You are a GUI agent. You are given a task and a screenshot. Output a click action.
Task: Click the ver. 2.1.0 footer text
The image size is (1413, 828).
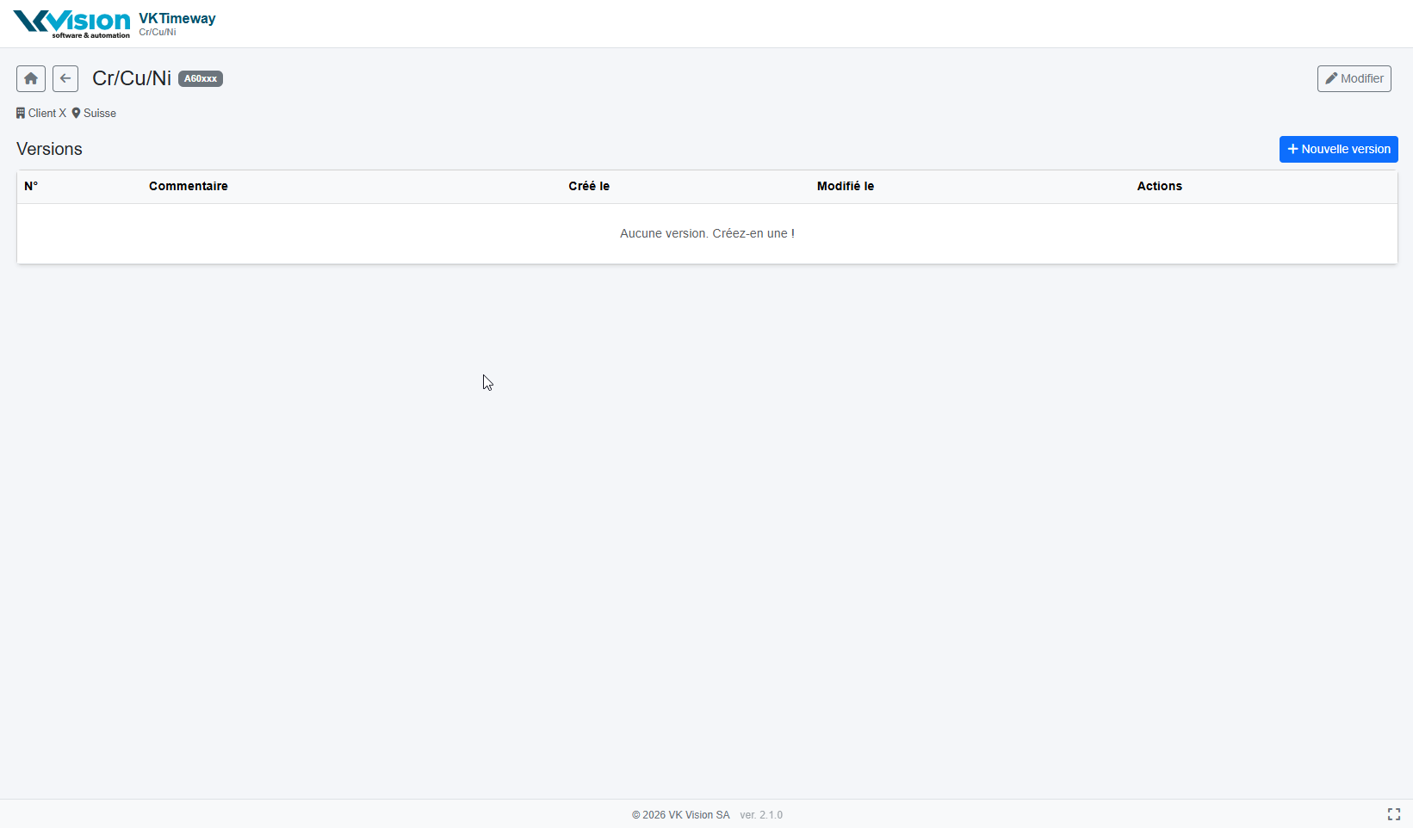[761, 815]
